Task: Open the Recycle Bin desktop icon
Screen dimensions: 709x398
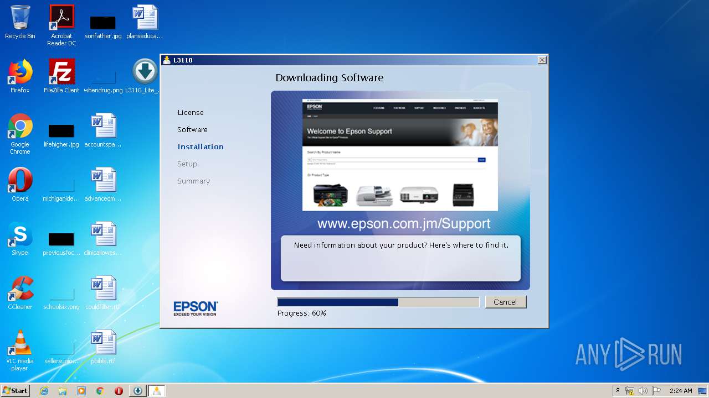Action: [20, 22]
